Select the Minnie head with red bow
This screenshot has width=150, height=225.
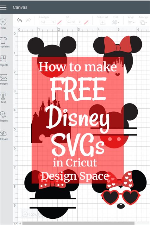(x=118, y=54)
